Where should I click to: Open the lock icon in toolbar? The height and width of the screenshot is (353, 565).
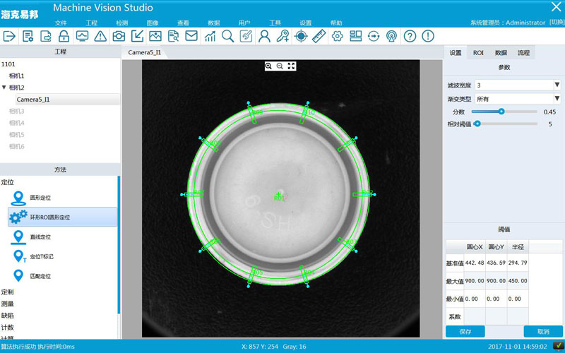click(64, 36)
